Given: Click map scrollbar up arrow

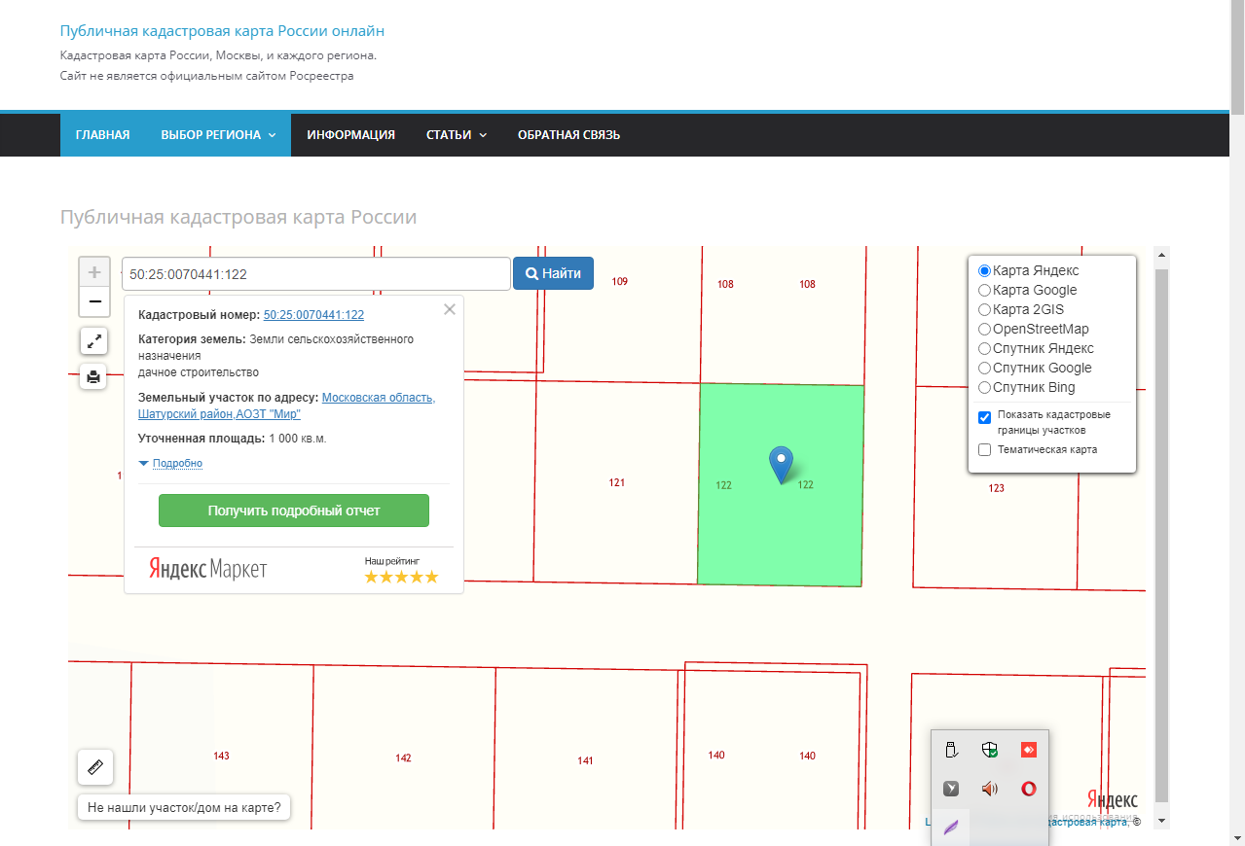Looking at the screenshot, I should pos(1160,255).
